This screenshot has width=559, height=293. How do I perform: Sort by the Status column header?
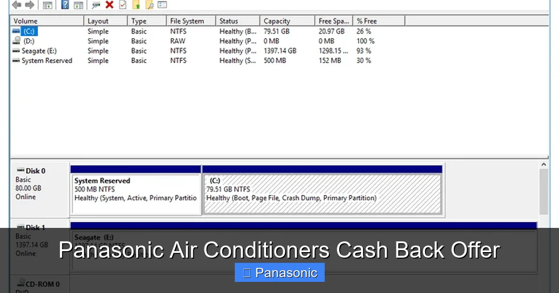[238, 21]
